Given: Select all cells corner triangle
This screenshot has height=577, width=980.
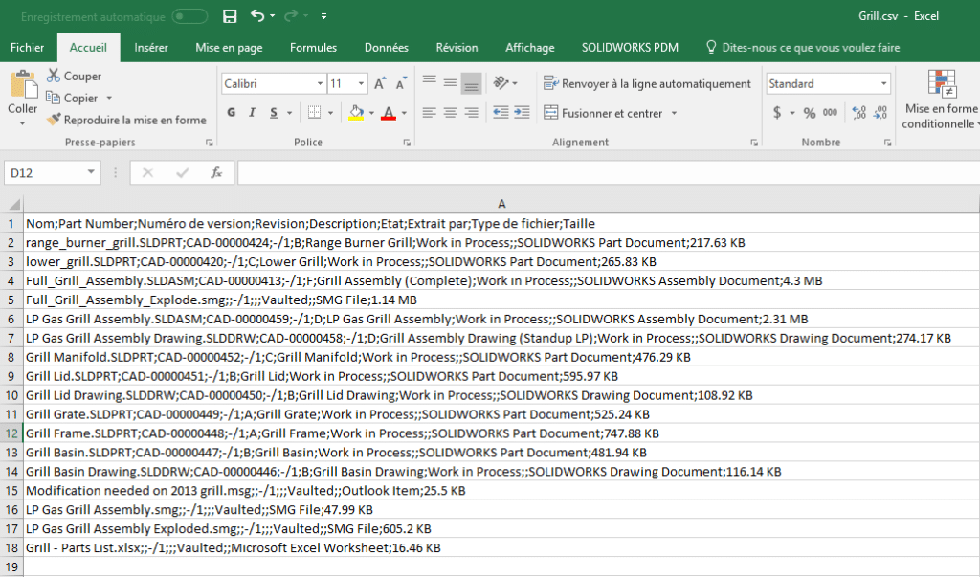Looking at the screenshot, I should (x=13, y=204).
